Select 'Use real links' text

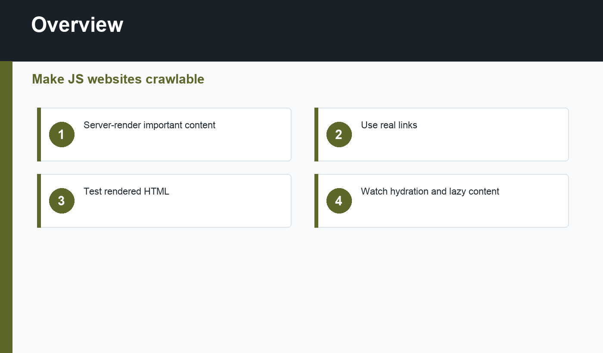pos(389,125)
